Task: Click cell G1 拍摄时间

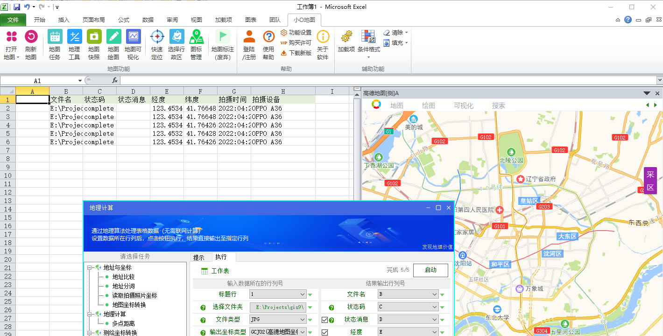Action: pos(234,99)
